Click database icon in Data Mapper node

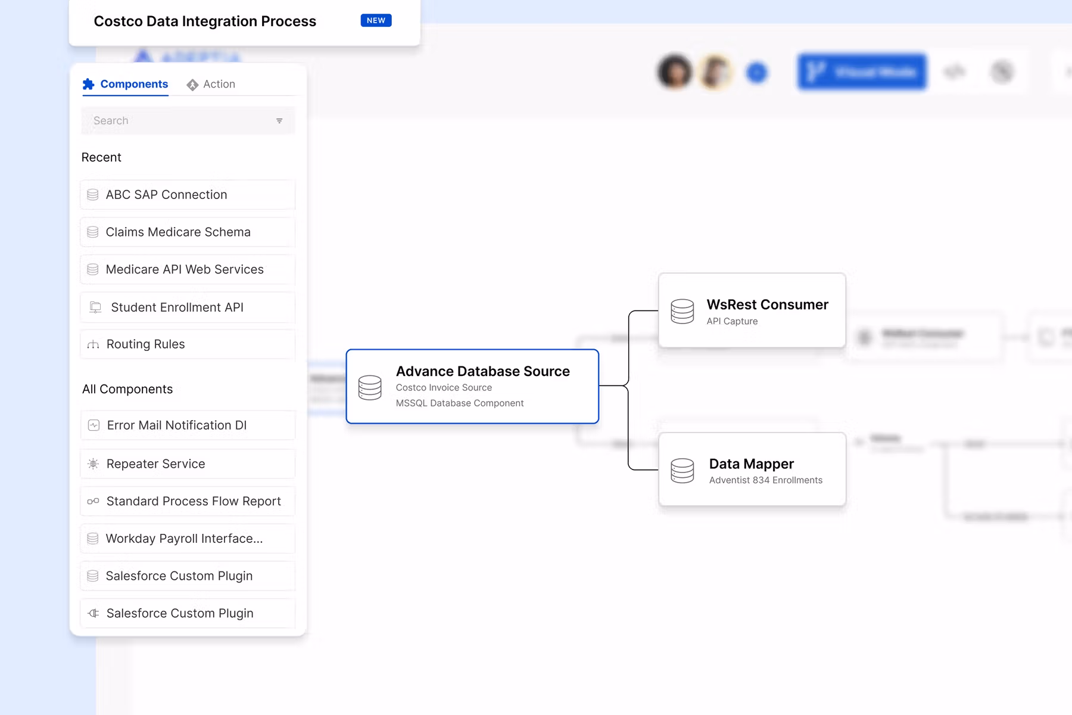point(683,471)
